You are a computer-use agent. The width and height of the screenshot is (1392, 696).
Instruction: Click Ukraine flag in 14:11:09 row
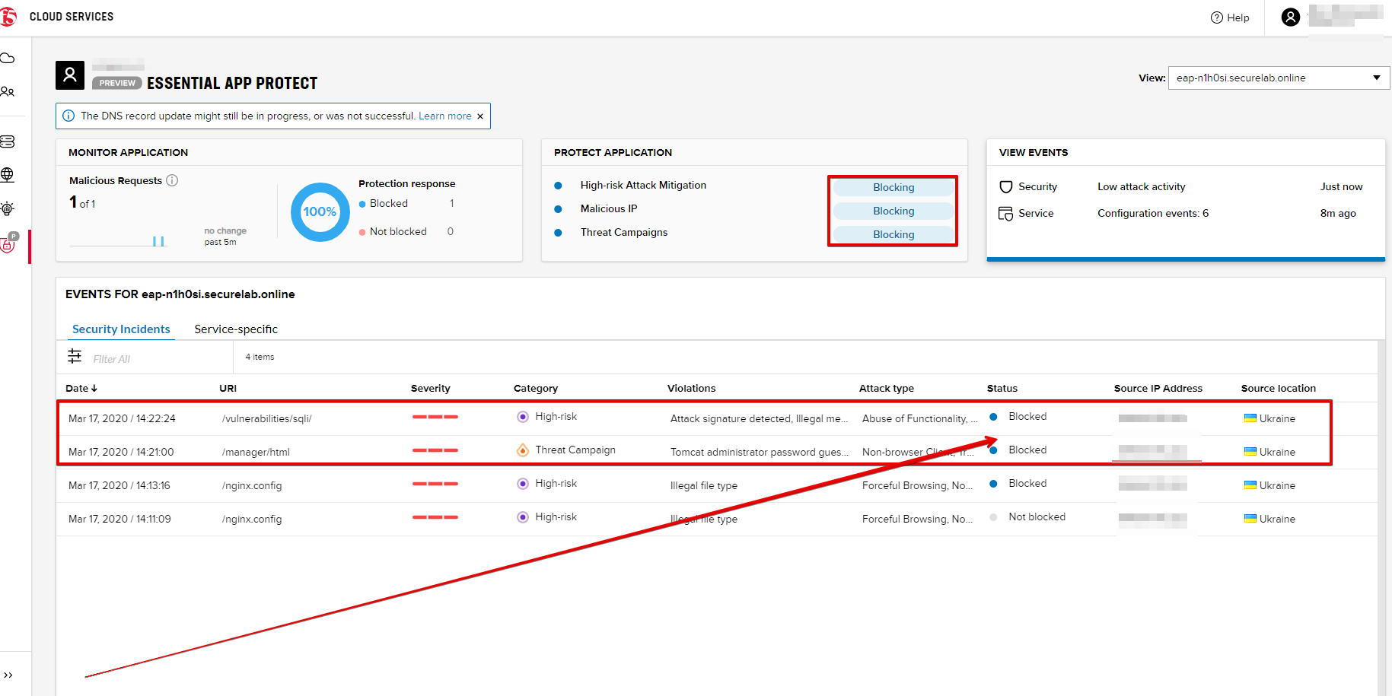(1250, 518)
